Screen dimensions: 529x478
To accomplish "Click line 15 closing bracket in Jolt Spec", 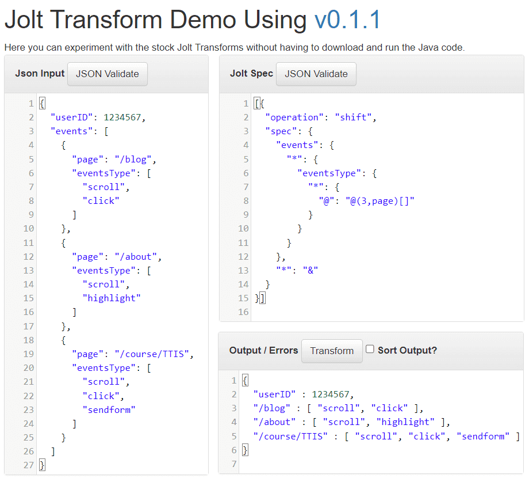I will [x=262, y=298].
